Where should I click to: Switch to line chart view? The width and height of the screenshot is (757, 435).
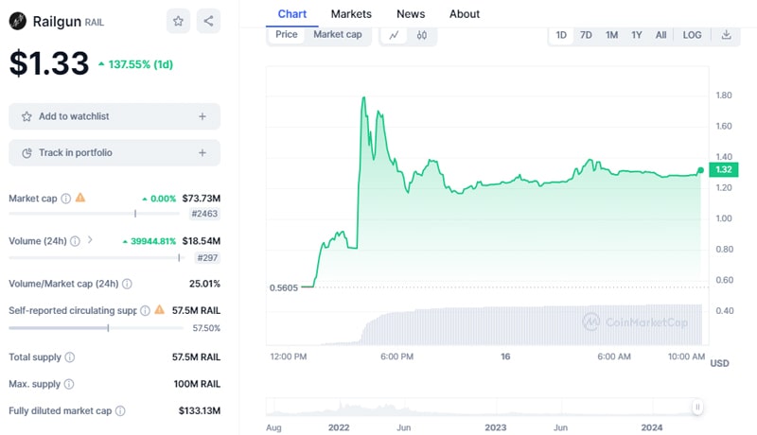(394, 35)
